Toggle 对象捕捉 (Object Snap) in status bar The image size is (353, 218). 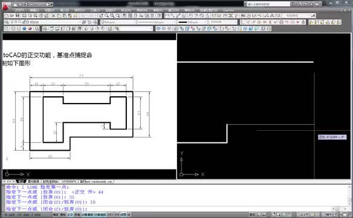[x=88, y=214]
